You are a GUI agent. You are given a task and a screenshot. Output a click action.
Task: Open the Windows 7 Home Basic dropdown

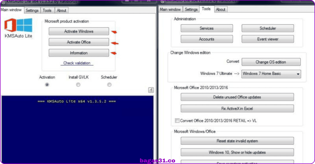tap(271, 74)
